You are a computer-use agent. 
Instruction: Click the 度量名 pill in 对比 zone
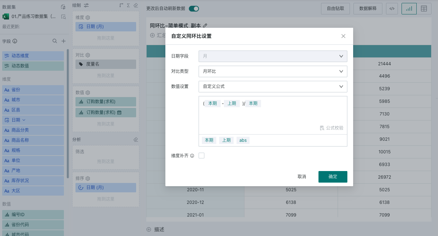tap(106, 64)
